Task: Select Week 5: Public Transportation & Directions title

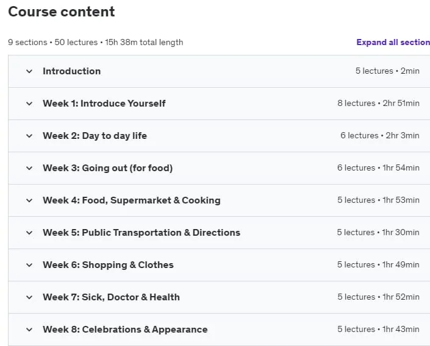Action: coord(142,233)
